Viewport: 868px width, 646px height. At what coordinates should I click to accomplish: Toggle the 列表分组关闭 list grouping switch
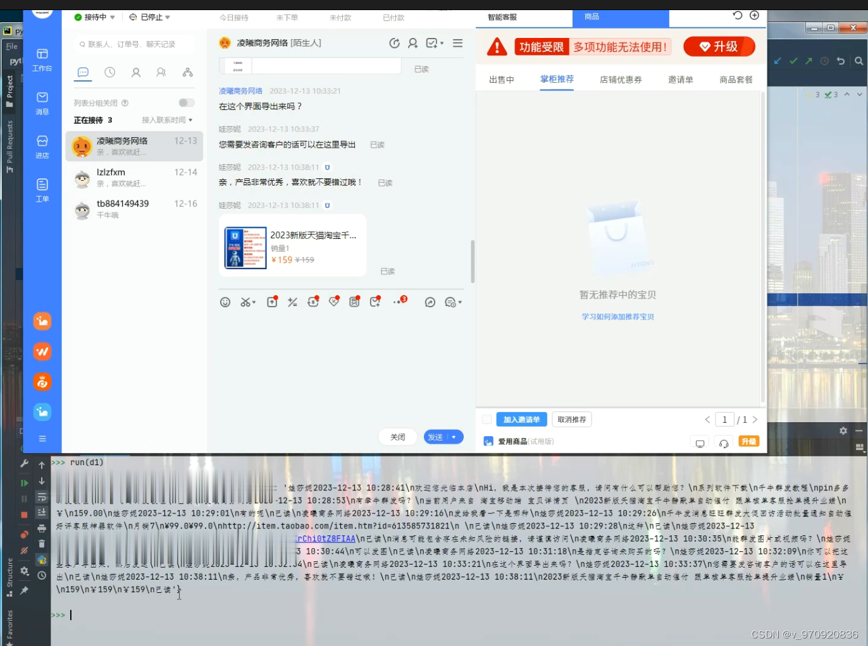tap(186, 103)
